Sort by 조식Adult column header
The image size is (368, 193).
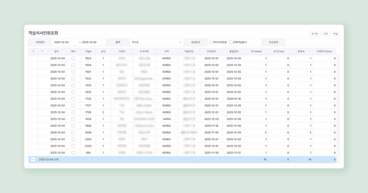click(256, 51)
